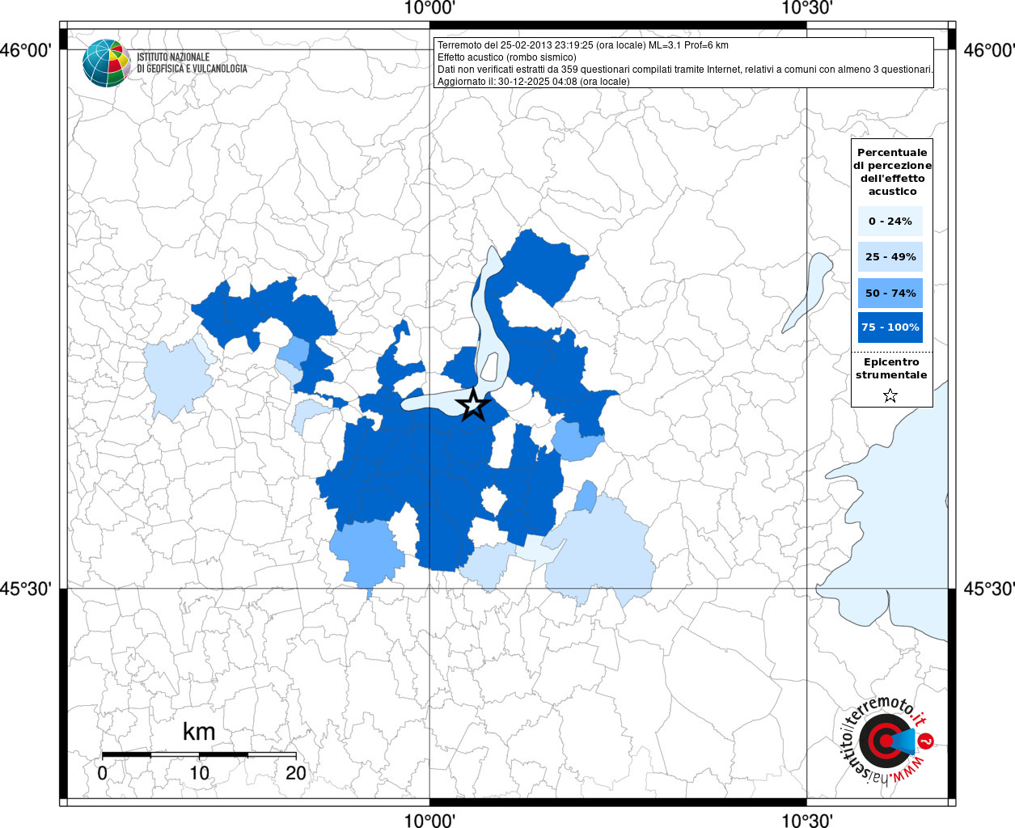This screenshot has width=1015, height=828.
Task: Click the epicenter star on the map
Action: 473,404
